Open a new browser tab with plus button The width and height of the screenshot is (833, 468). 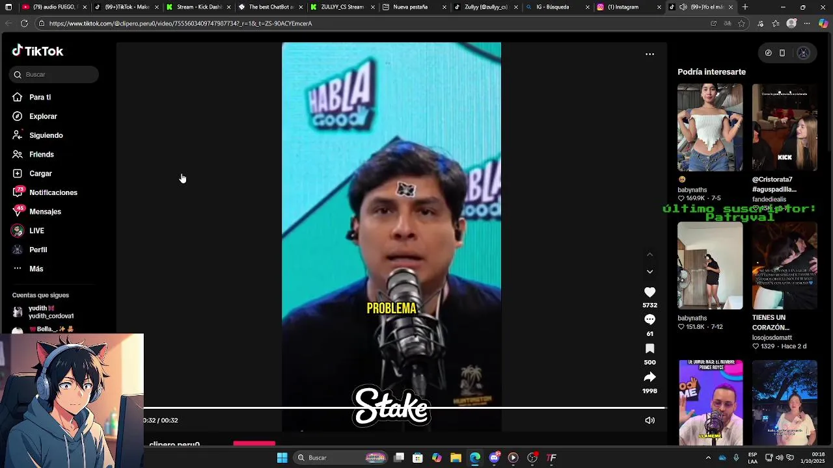[x=744, y=7]
